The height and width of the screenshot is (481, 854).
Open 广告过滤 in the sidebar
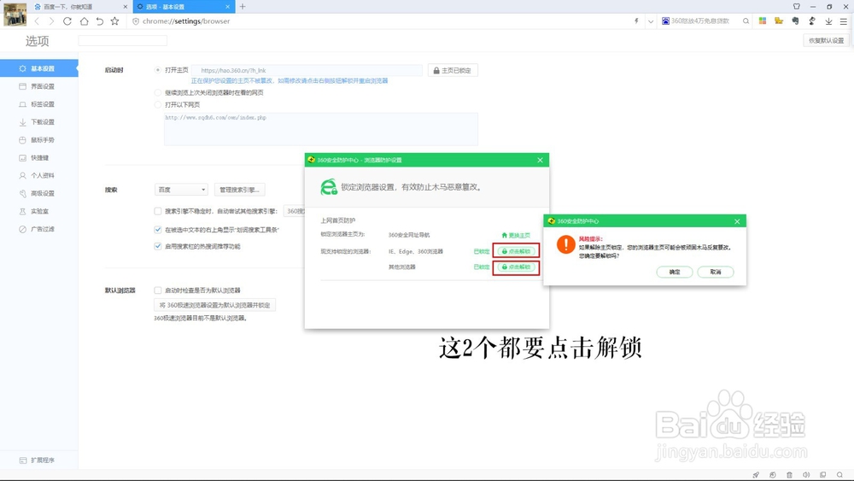(38, 229)
